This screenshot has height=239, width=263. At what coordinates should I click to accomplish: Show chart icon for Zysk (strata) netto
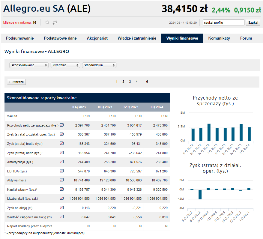coord(62,152)
